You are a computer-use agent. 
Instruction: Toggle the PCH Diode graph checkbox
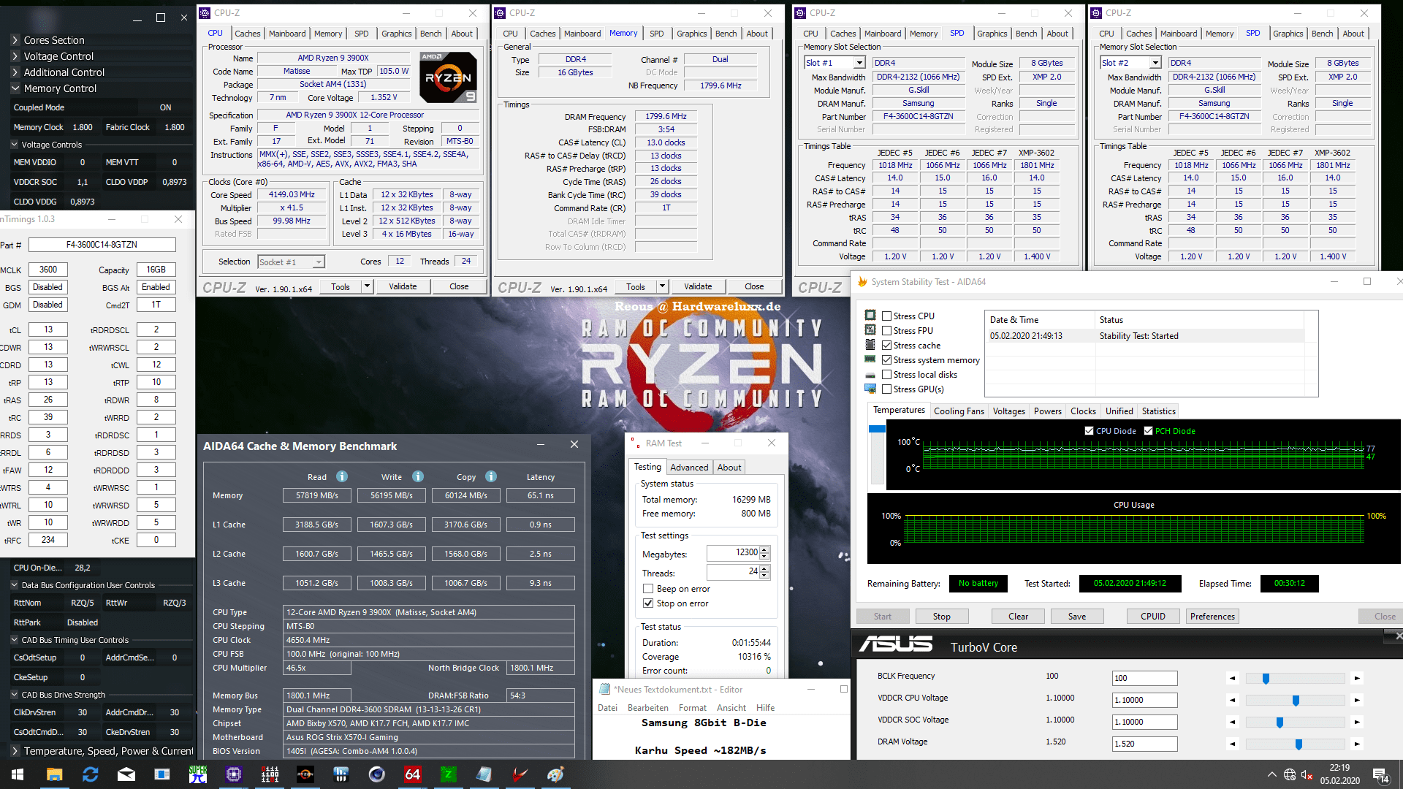pos(1148,431)
